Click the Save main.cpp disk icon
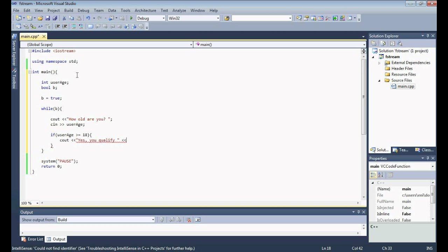 (x=48, y=18)
